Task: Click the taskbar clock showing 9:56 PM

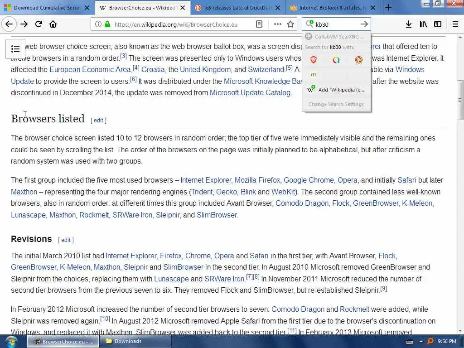Action: [447, 342]
